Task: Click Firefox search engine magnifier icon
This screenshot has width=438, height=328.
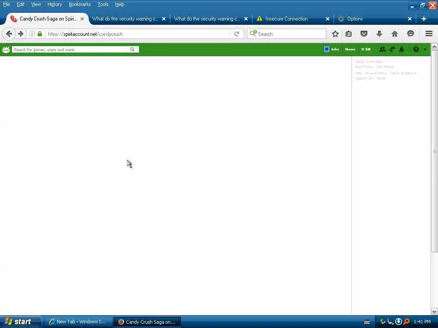Action: pos(253,33)
